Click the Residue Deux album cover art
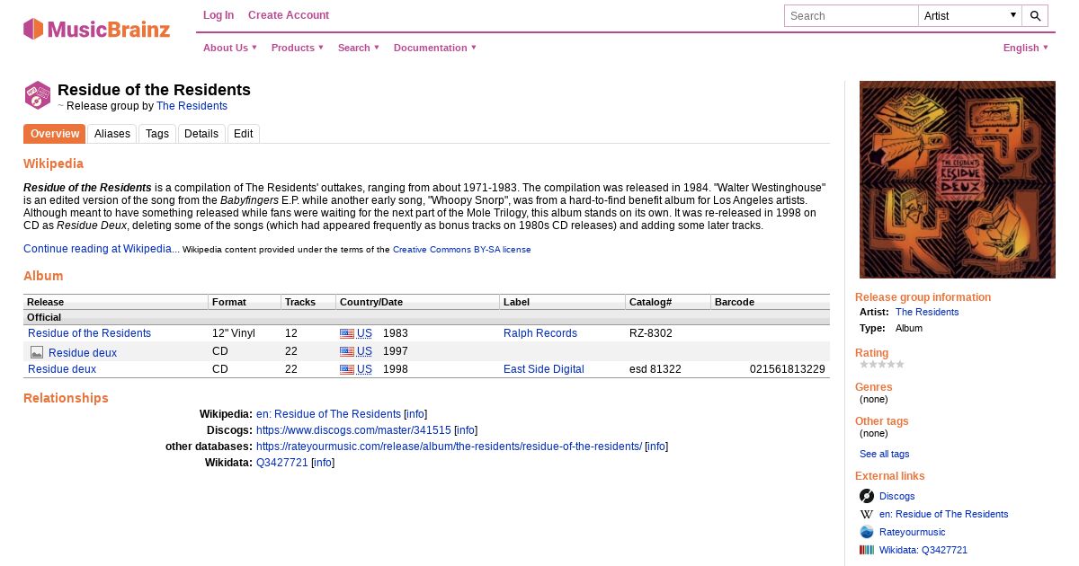 click(958, 180)
